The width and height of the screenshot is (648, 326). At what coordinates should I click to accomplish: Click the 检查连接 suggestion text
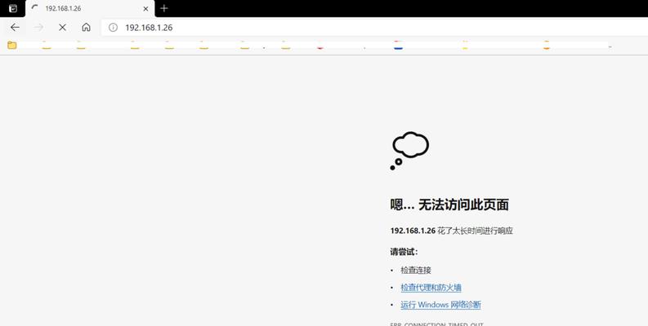[x=416, y=271]
